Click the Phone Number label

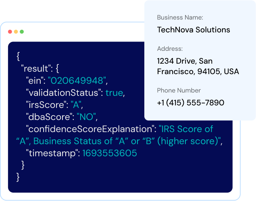(x=179, y=91)
